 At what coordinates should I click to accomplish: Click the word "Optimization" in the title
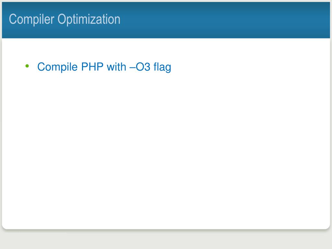pos(89,19)
